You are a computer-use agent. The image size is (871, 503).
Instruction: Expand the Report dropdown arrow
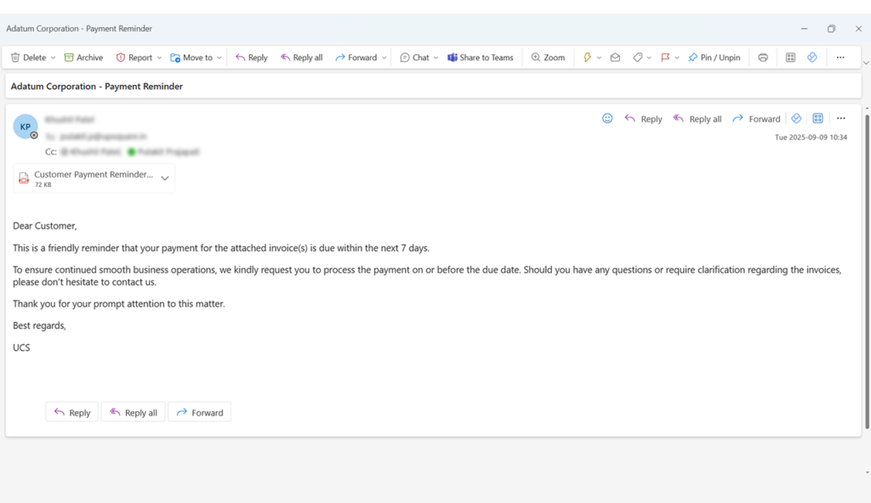point(159,58)
